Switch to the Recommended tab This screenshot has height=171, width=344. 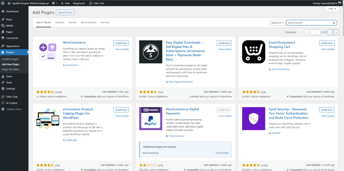tap(89, 22)
